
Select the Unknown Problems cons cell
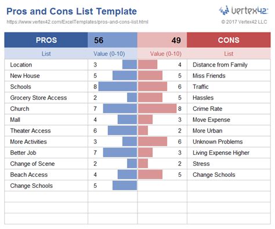point(229,141)
